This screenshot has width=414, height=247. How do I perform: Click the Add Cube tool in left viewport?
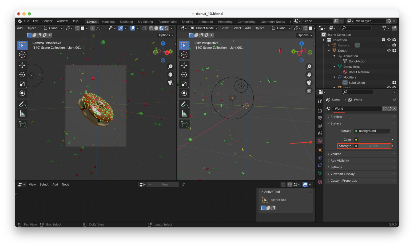[x=22, y=124]
